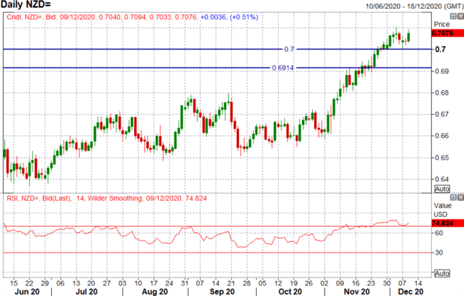Image resolution: width=464 pixels, height=296 pixels.
Task: Click the 0.64 price axis label
Action: (x=442, y=179)
